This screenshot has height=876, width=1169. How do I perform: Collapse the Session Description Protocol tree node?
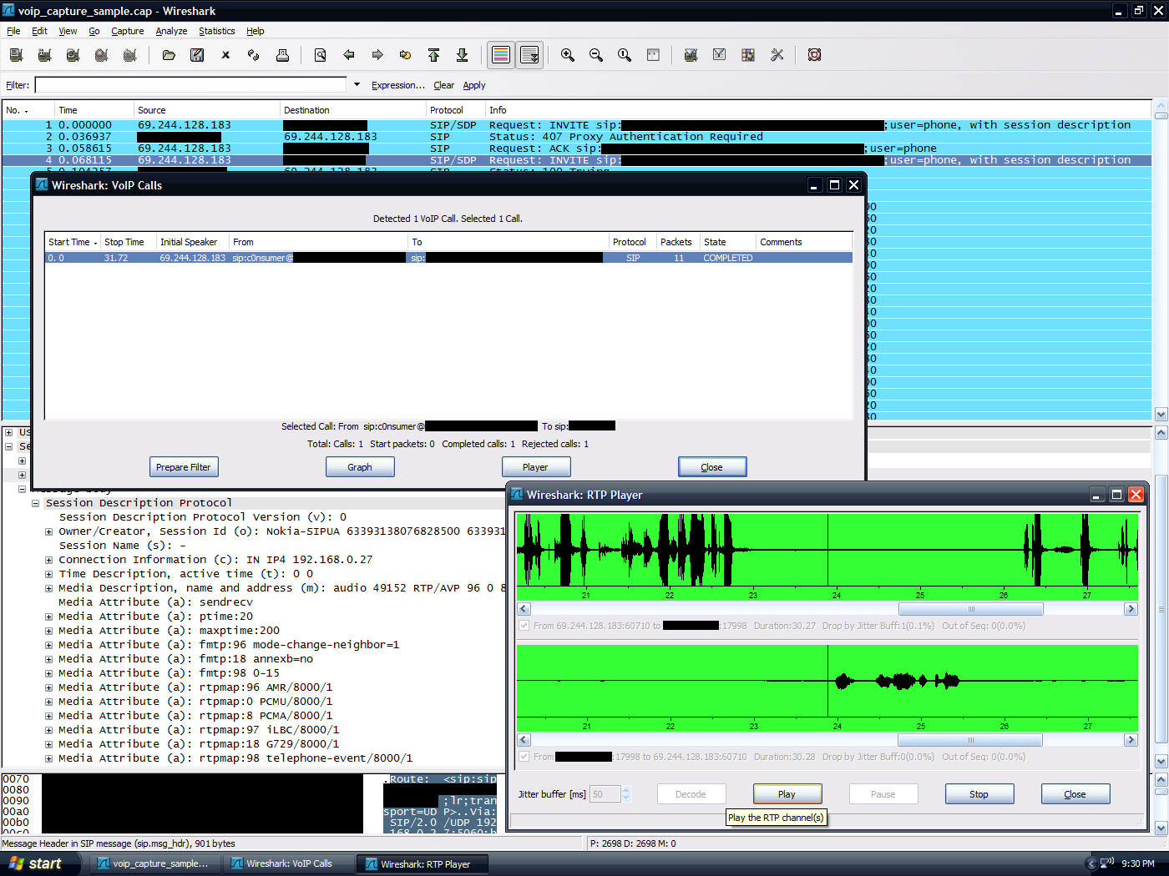36,503
